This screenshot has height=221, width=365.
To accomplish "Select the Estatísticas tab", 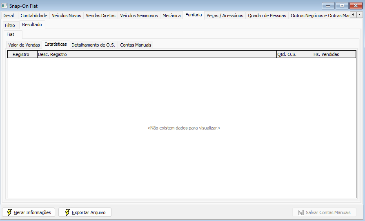I will click(56, 44).
